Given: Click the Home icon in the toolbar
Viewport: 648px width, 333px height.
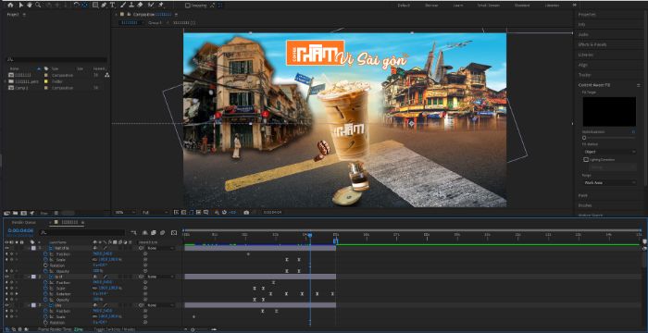Looking at the screenshot, I should pyautogui.click(x=10, y=5).
